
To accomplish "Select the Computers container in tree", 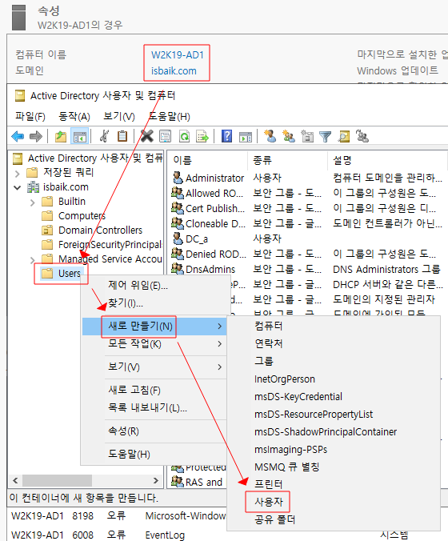I will coord(82,215).
